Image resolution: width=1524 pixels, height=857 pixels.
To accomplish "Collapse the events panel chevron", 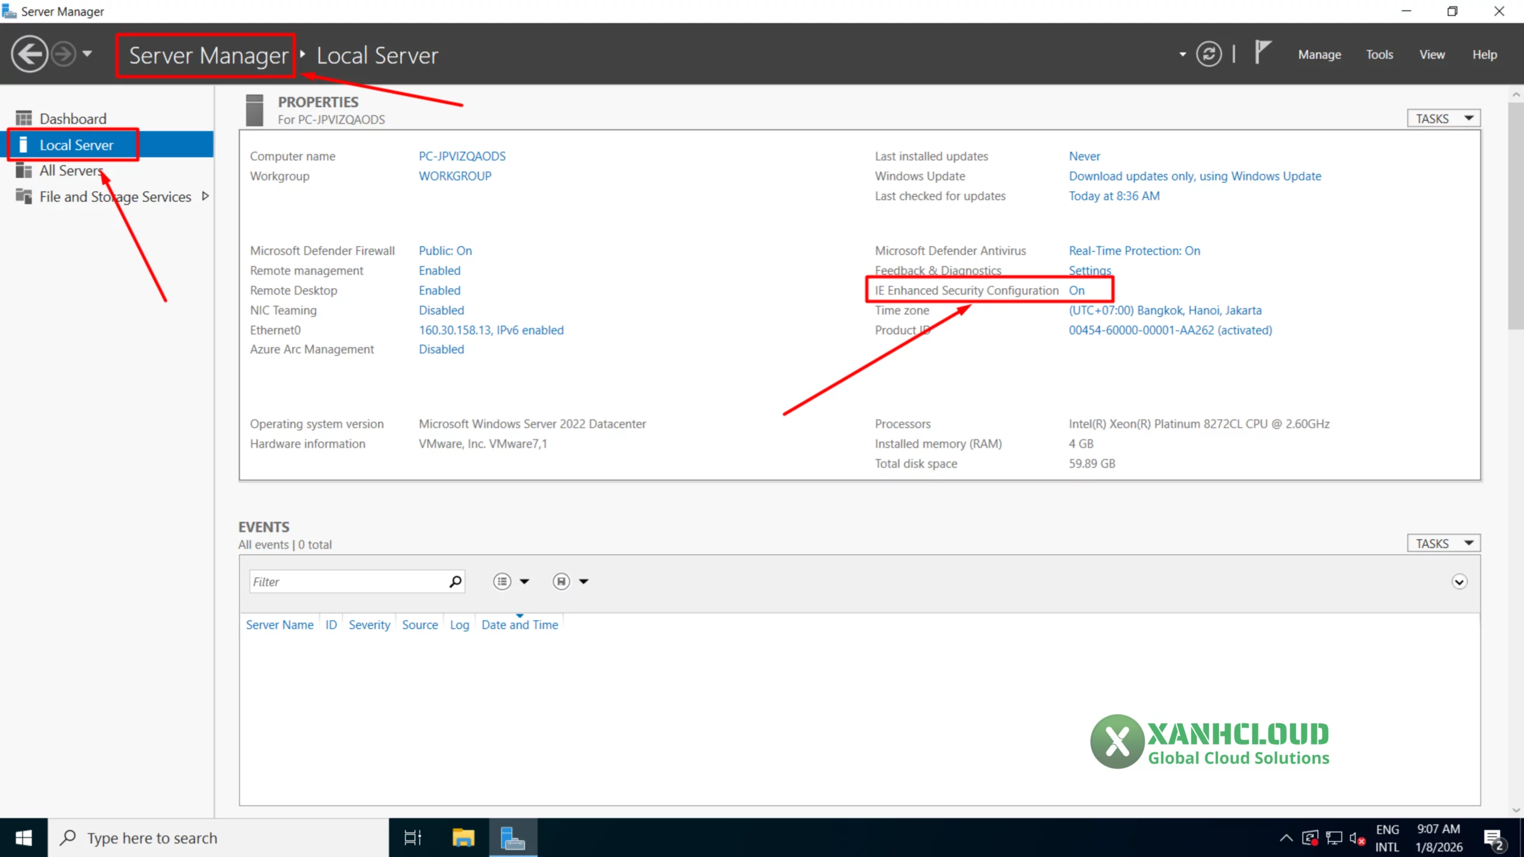I will pos(1459,581).
